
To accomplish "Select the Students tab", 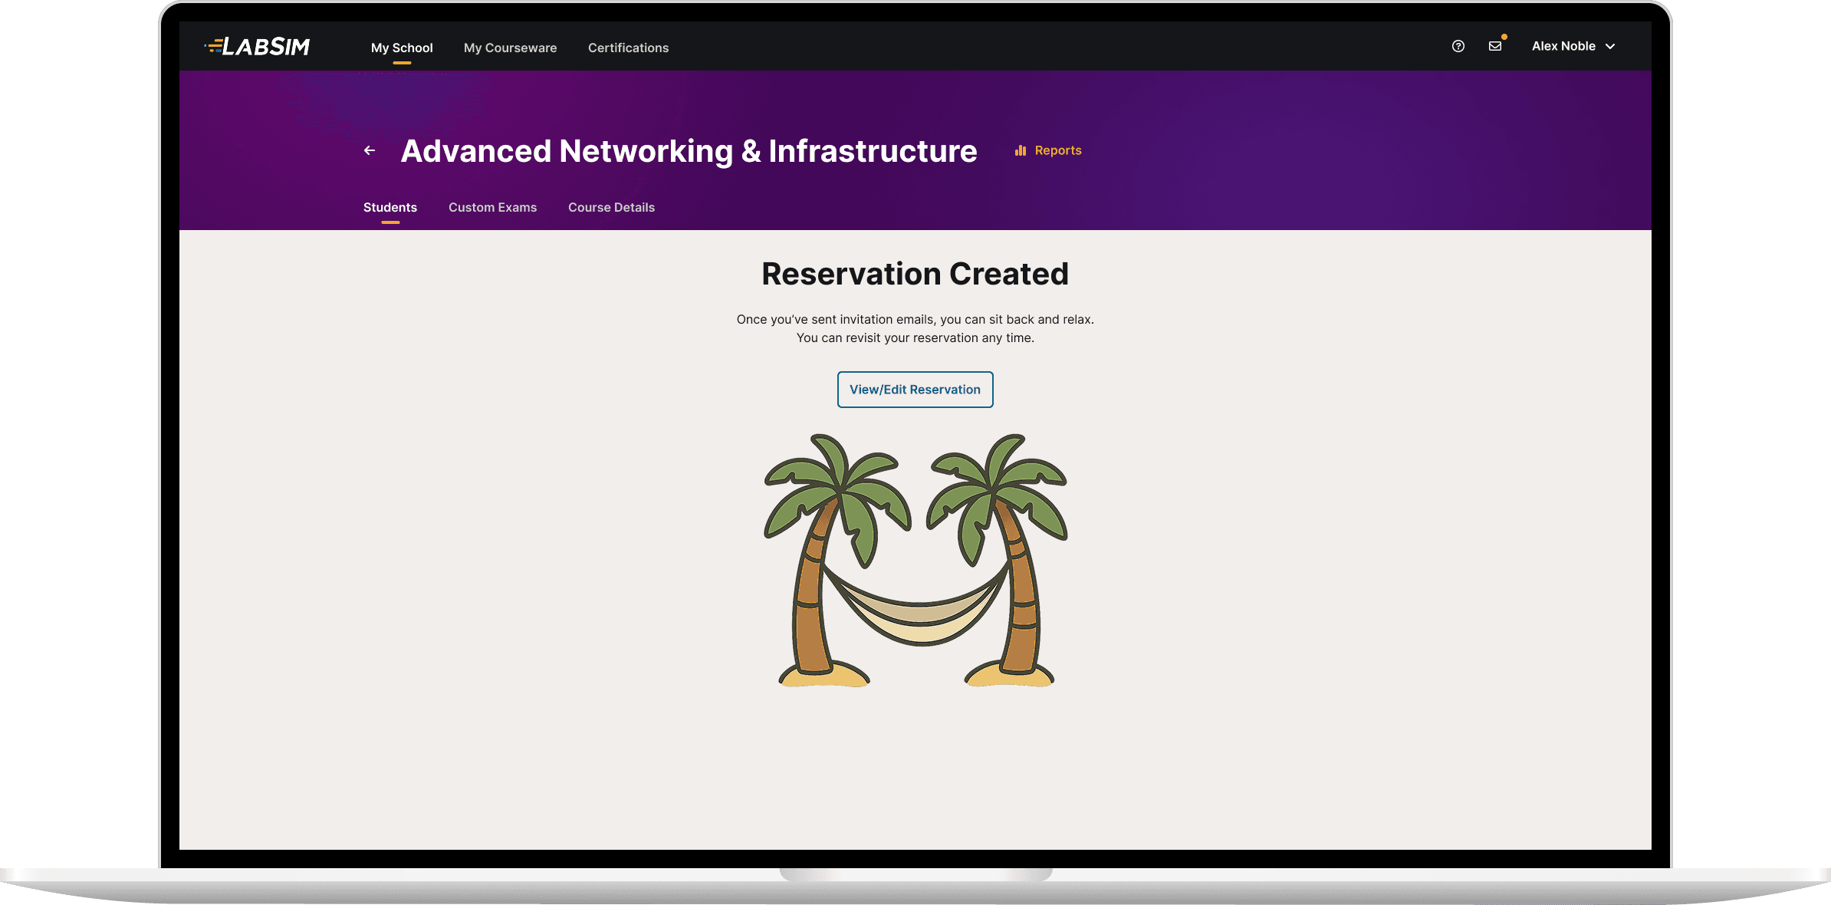I will coord(390,207).
